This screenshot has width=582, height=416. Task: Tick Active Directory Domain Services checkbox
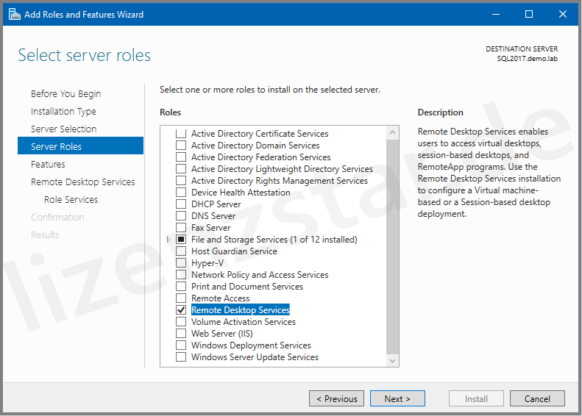(x=181, y=146)
